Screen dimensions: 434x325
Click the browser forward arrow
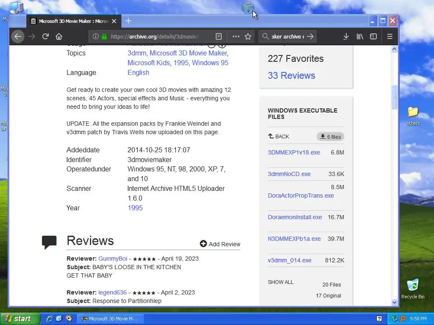click(32, 36)
